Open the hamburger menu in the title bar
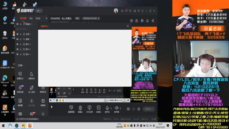 click(143, 11)
